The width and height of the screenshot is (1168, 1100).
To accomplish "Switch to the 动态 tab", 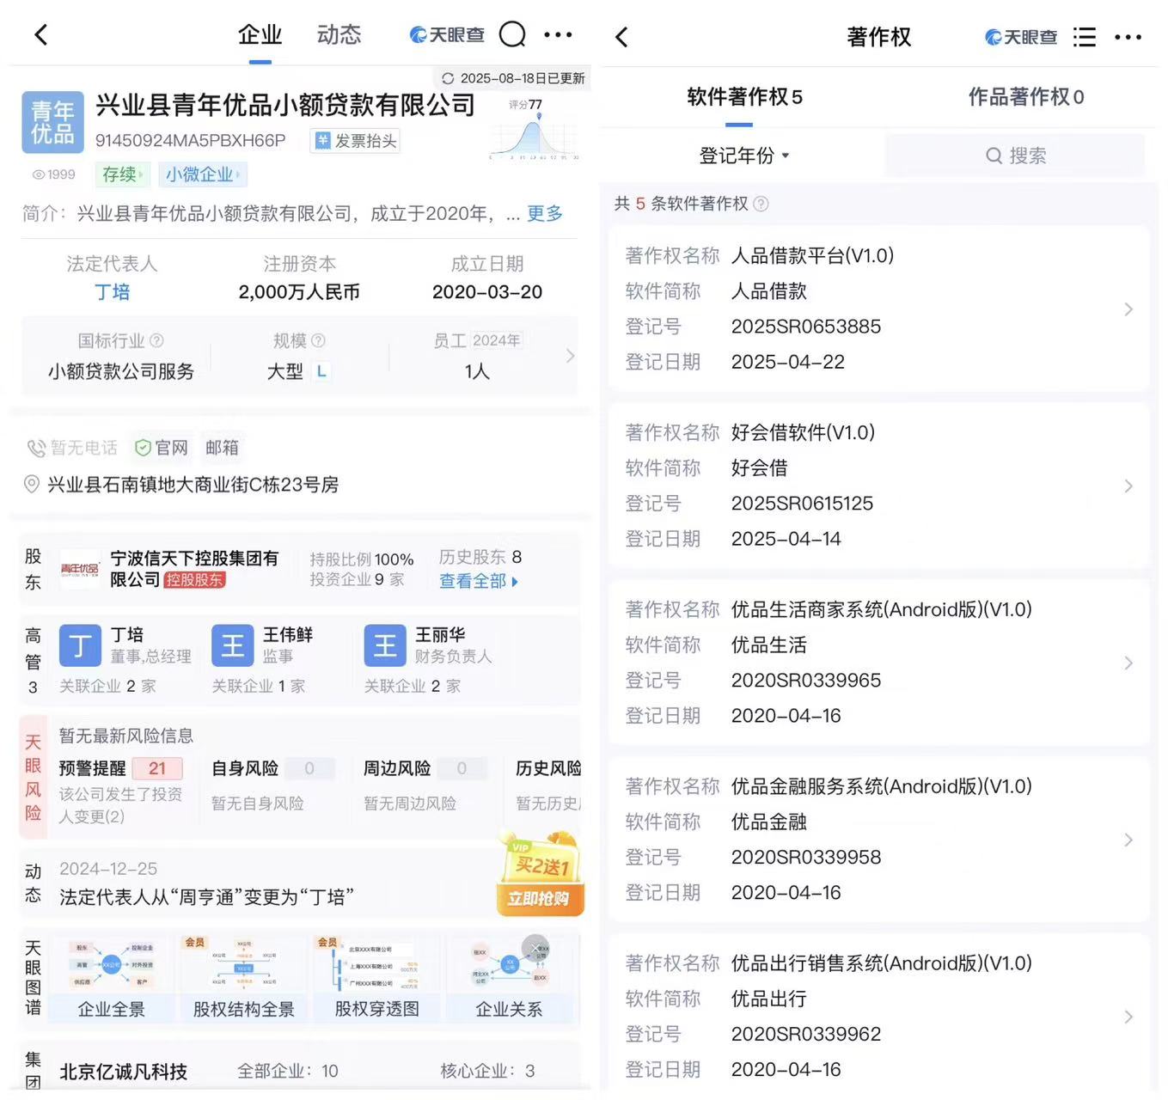I will [x=339, y=34].
